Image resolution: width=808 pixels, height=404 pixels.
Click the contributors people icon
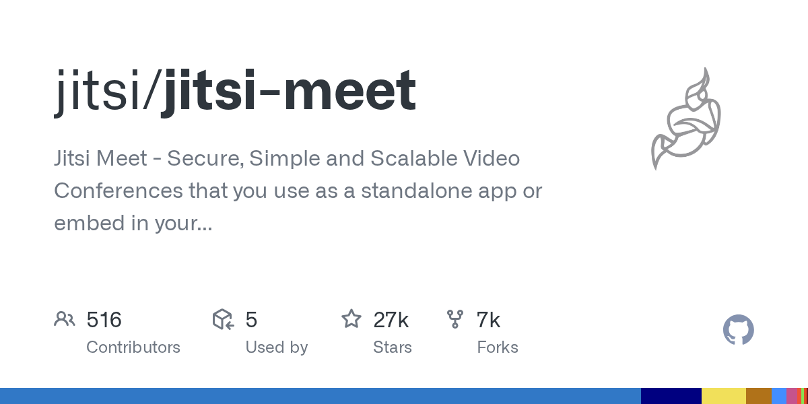65,319
